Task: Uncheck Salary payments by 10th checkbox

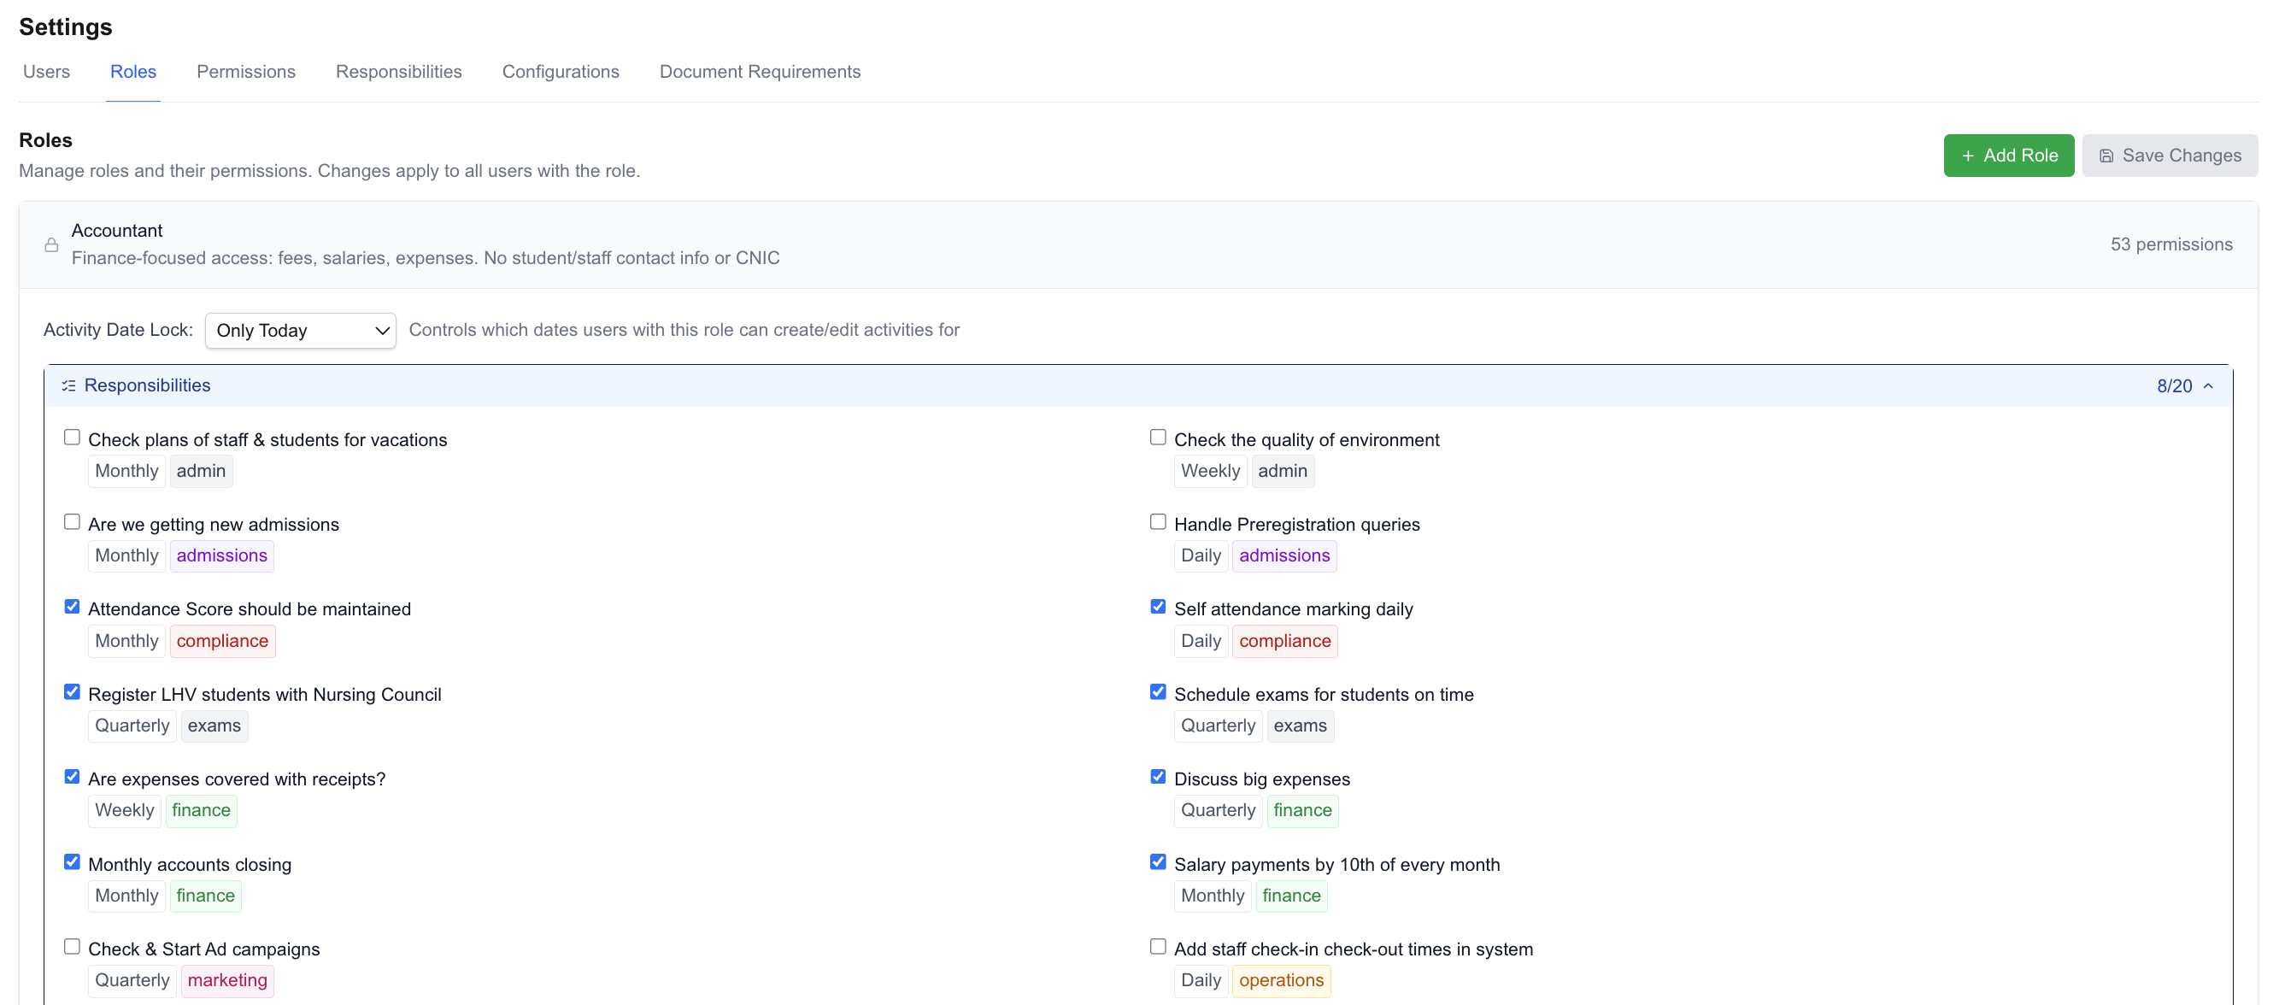Action: tap(1158, 862)
